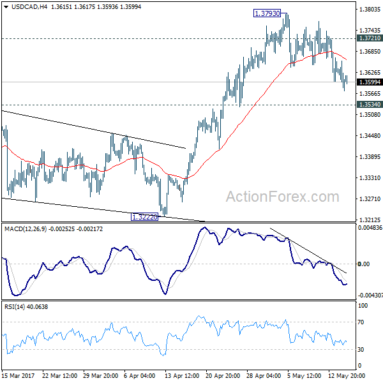383x383 pixels.
Task: Select the current price 1.35994 marker
Action: pos(370,82)
